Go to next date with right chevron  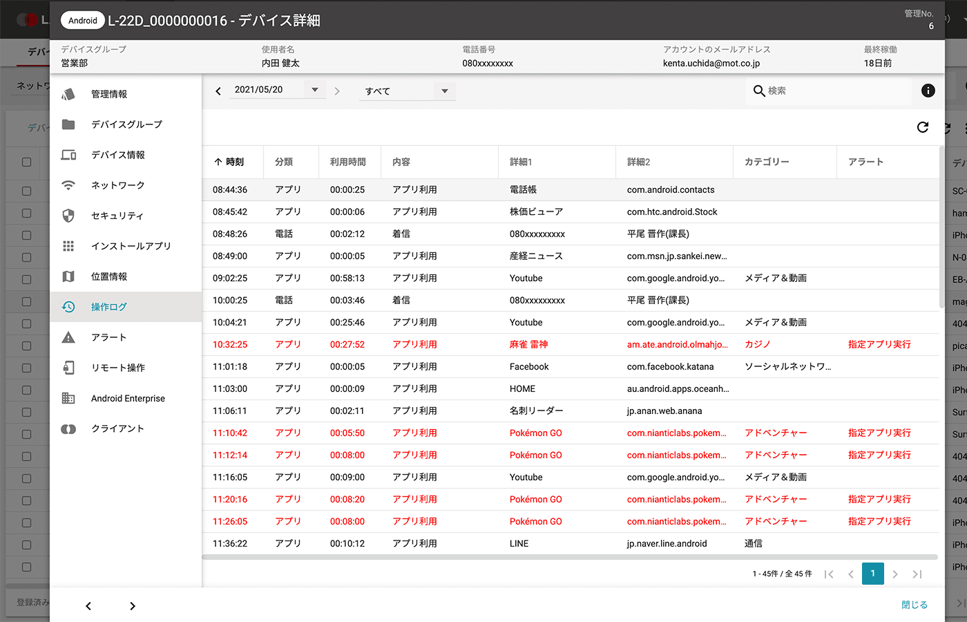[x=337, y=91]
